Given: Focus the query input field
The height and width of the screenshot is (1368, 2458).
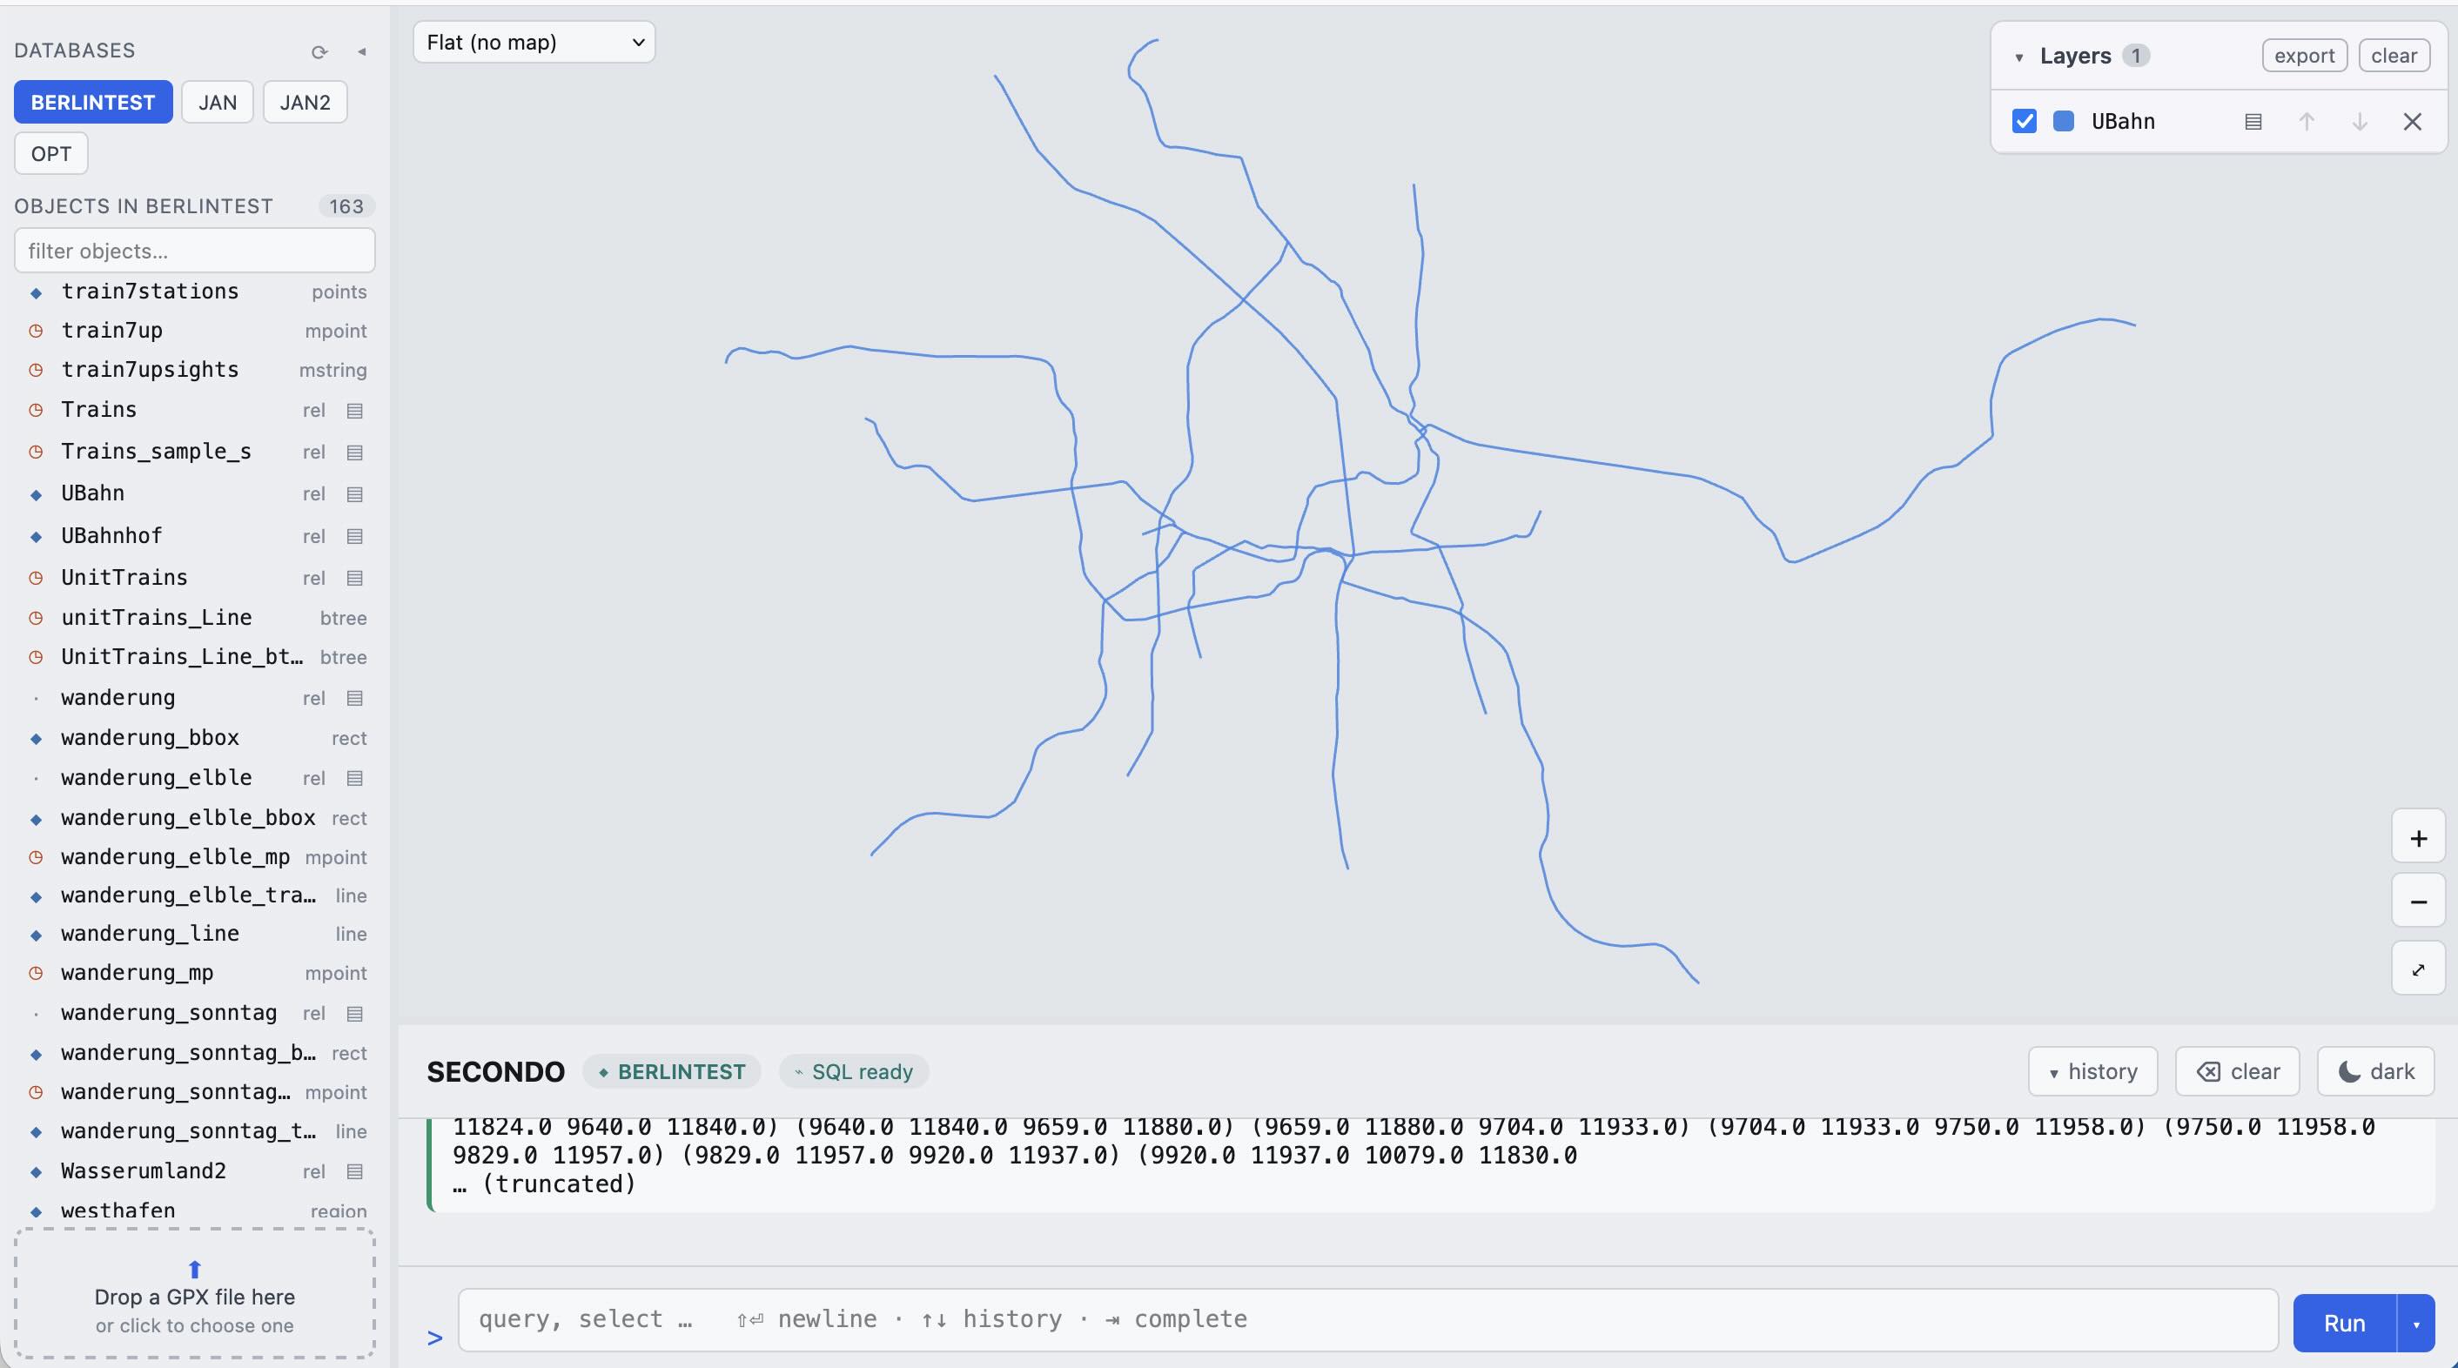Looking at the screenshot, I should (1368, 1319).
